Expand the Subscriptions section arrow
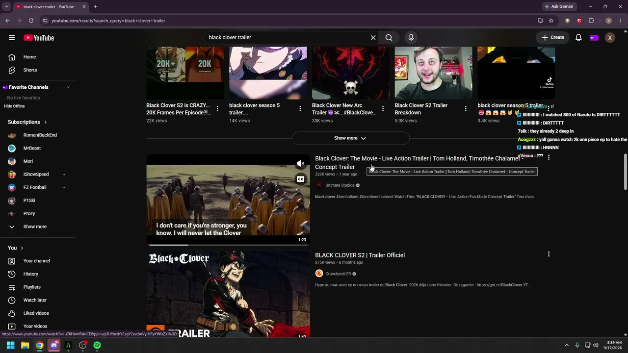This screenshot has width=628, height=353. (x=46, y=122)
